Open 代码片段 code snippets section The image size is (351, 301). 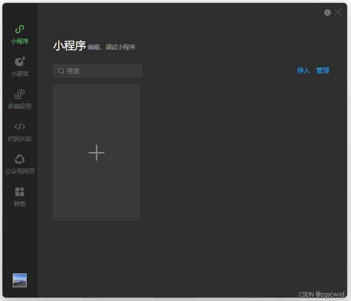(20, 132)
